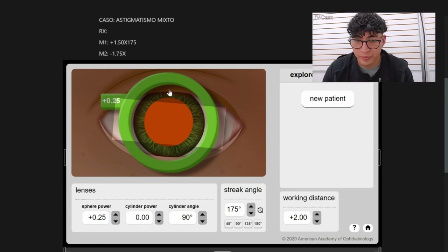The image size is (448, 252).
Task: Click the new patient button
Action: pos(328,99)
